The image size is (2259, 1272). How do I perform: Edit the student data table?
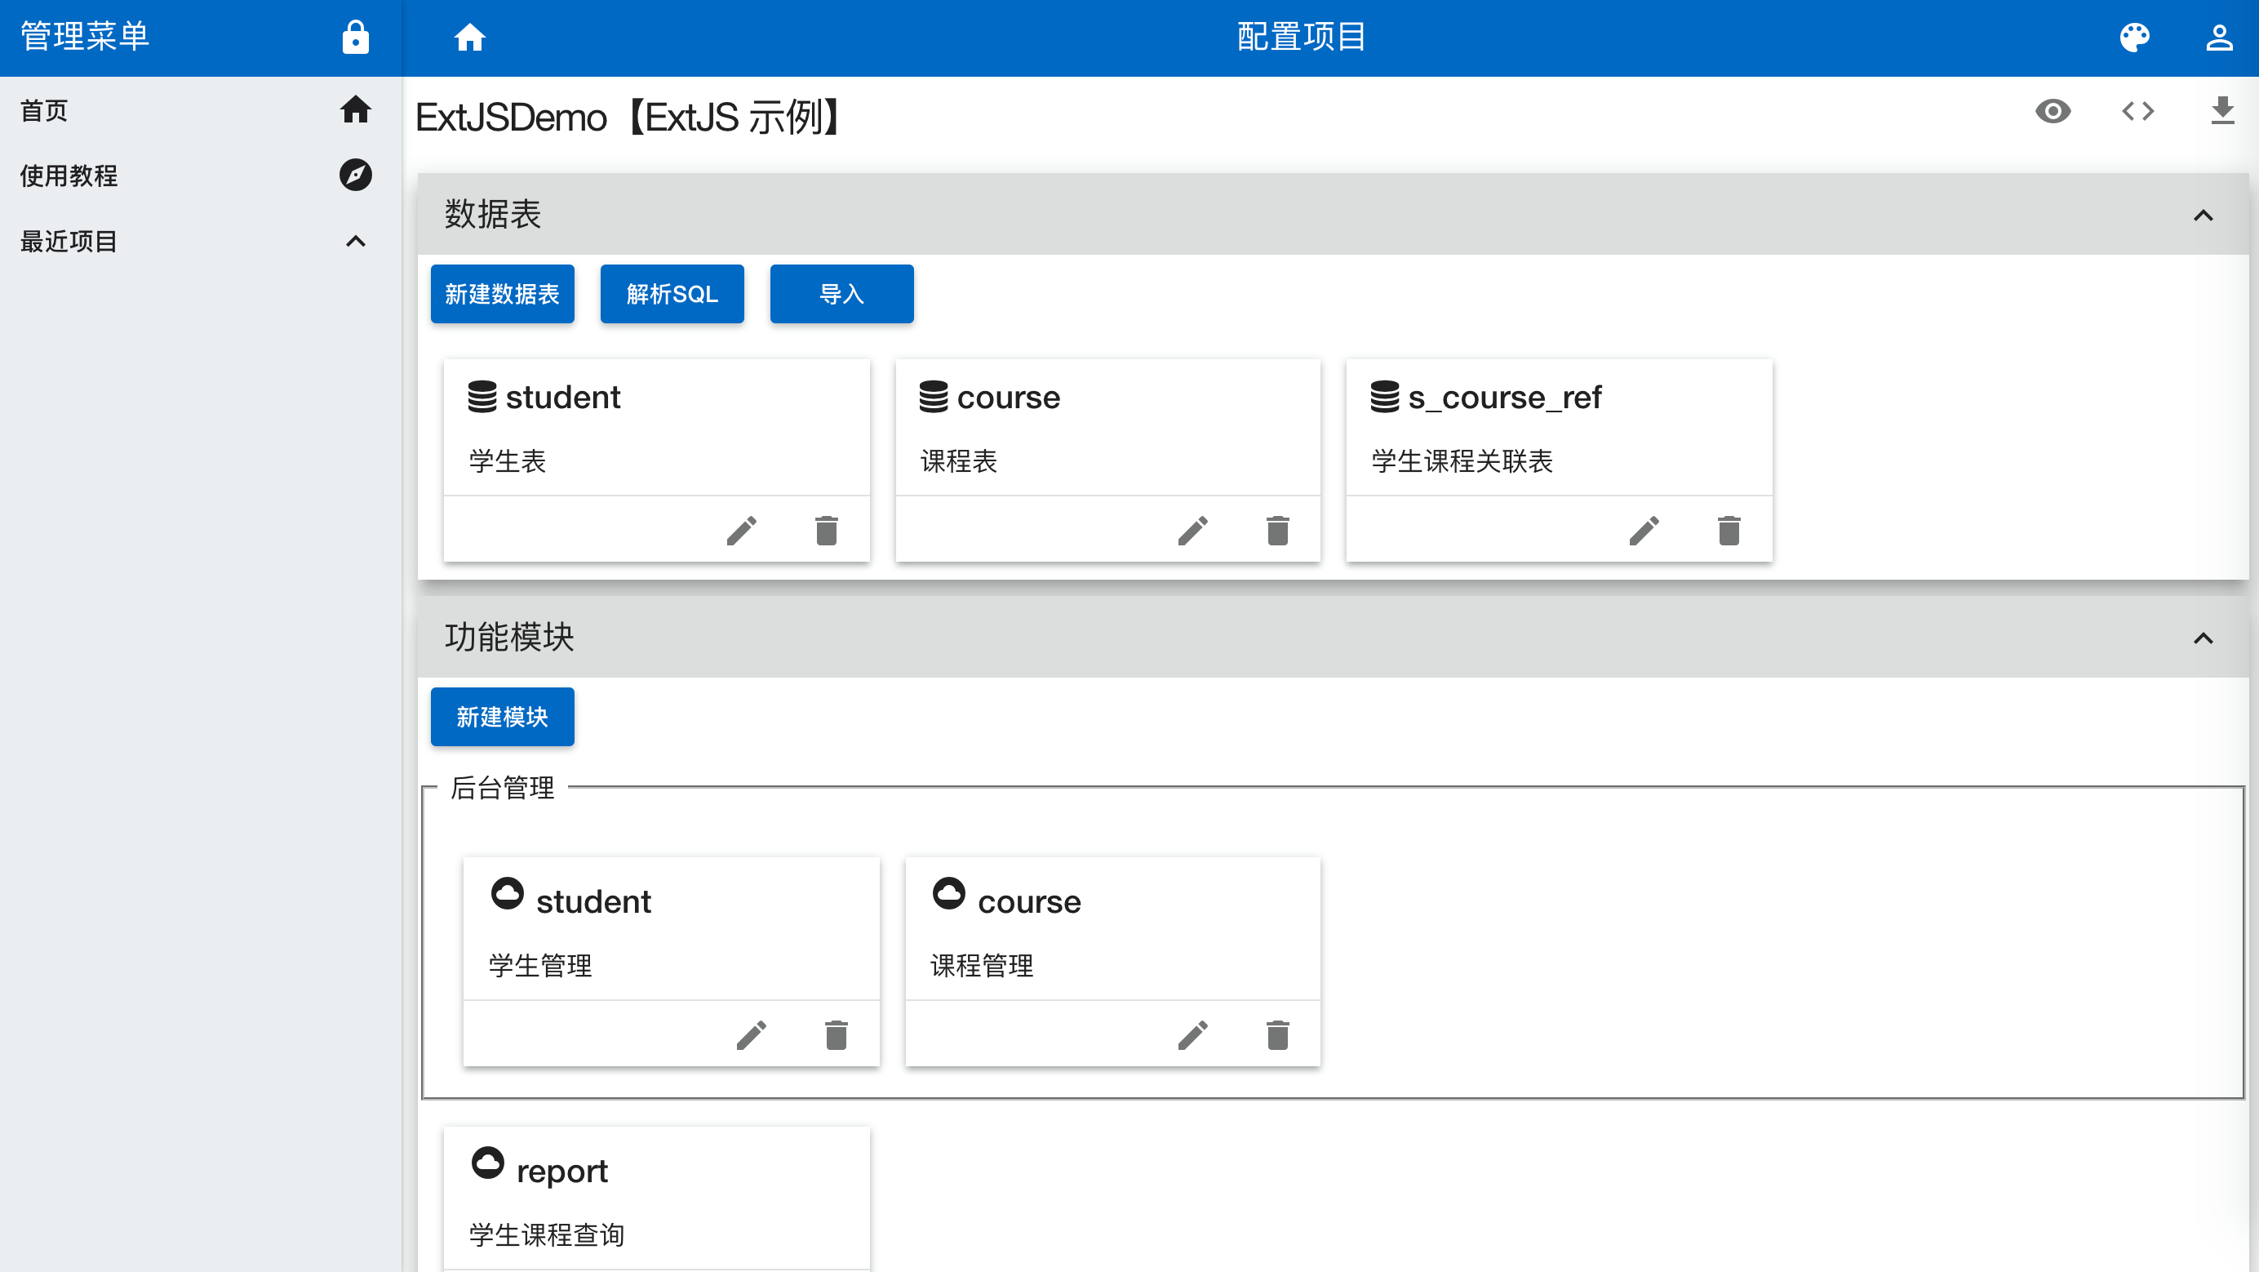point(741,531)
